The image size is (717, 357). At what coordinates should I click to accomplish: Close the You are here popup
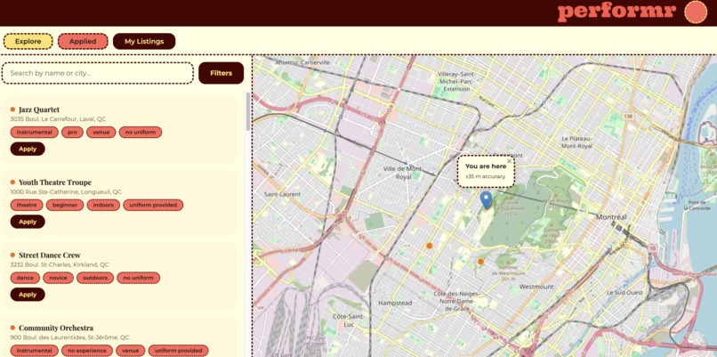point(509,161)
